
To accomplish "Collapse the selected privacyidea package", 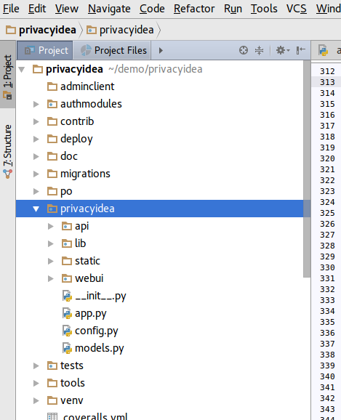I will click(36, 209).
